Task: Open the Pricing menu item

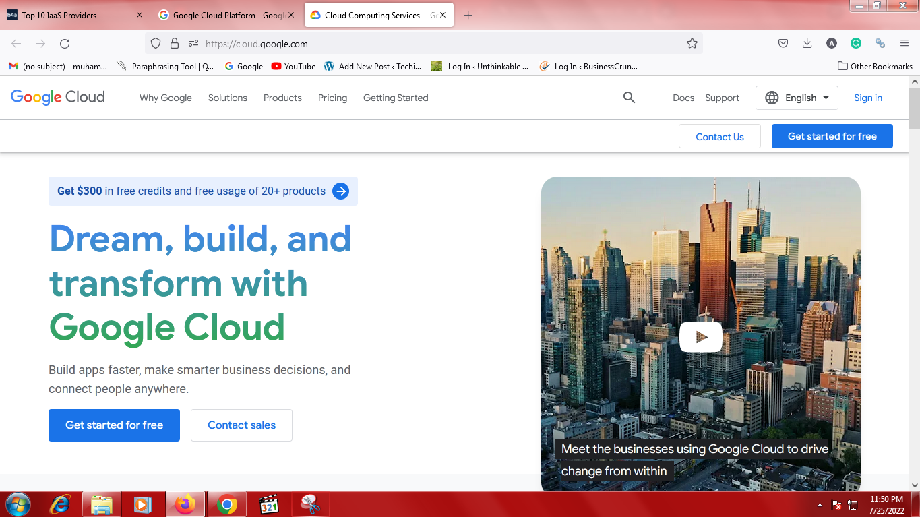Action: pyautogui.click(x=333, y=98)
